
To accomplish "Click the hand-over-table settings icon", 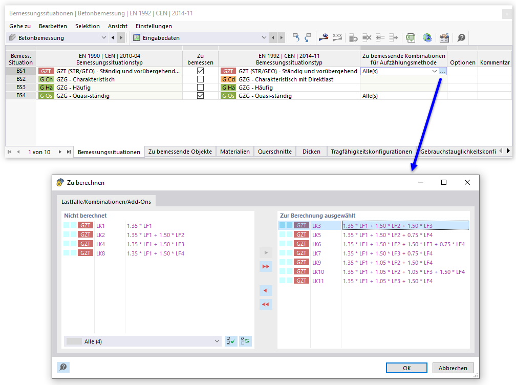I will tap(444, 38).
